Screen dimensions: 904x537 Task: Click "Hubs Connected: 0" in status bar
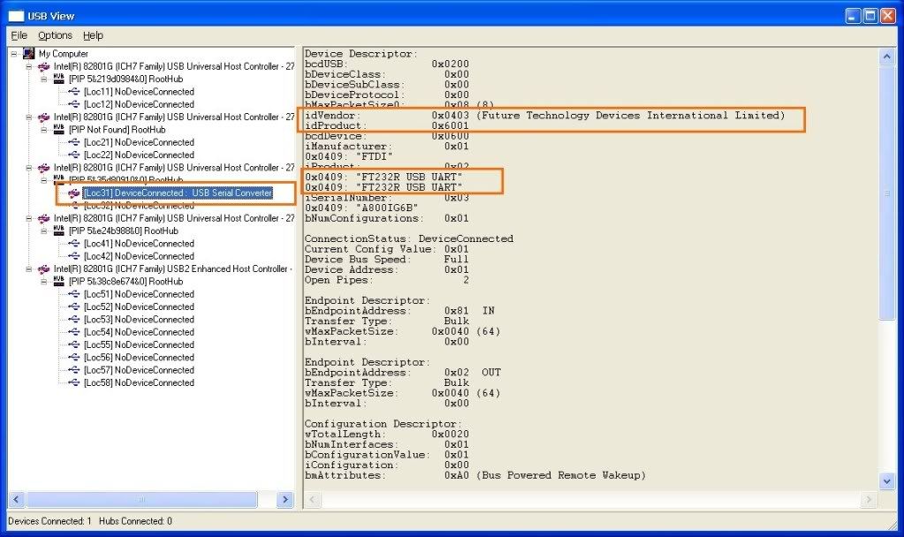click(x=135, y=521)
